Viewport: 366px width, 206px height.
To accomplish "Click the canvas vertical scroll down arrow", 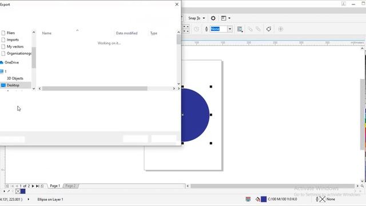I will [362, 181].
